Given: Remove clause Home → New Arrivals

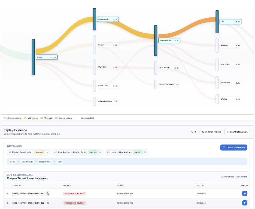Looking at the screenshot, I should (145, 152).
